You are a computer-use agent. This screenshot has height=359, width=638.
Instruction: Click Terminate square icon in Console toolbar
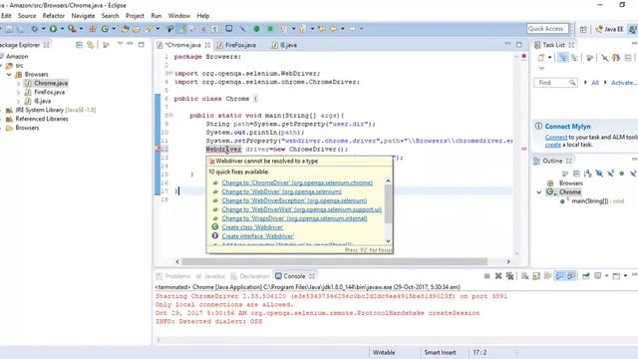pyautogui.click(x=486, y=276)
